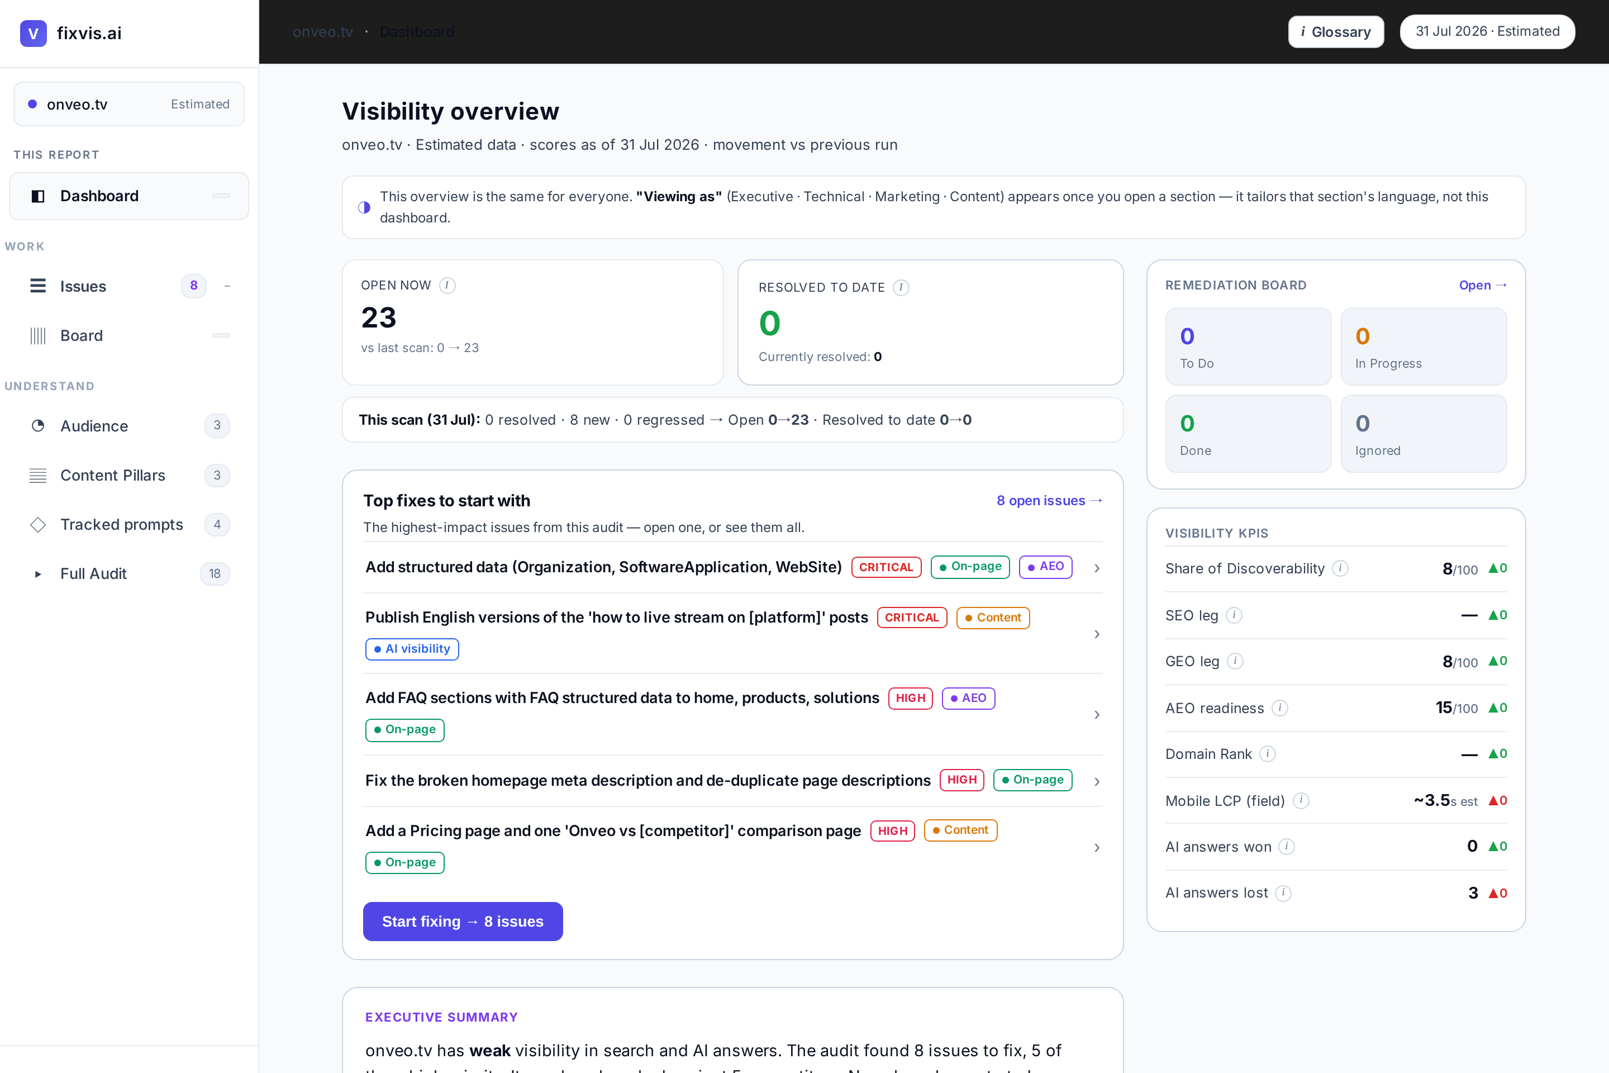Expand the Full Audit tree item

(37, 574)
